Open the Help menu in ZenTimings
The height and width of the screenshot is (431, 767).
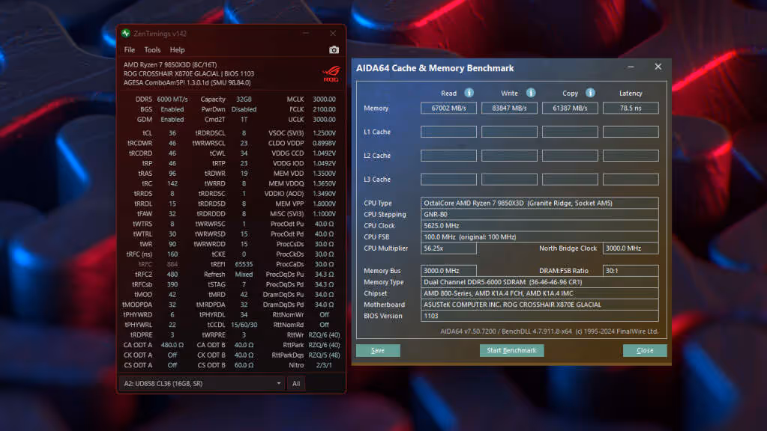177,50
